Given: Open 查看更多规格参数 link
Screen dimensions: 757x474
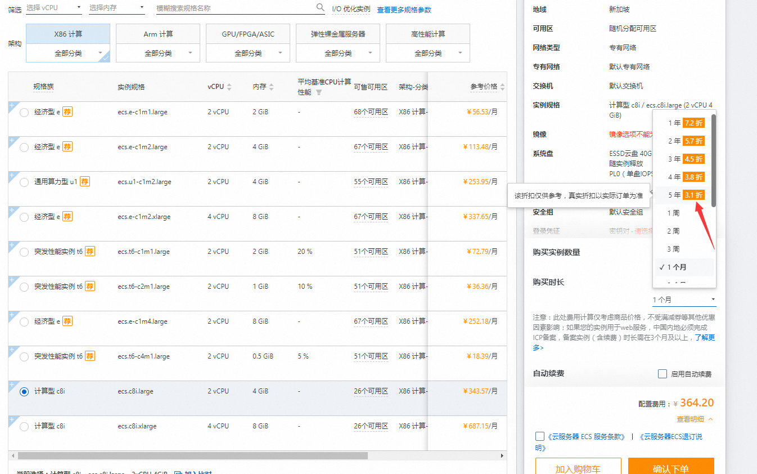Looking at the screenshot, I should pyautogui.click(x=404, y=10).
